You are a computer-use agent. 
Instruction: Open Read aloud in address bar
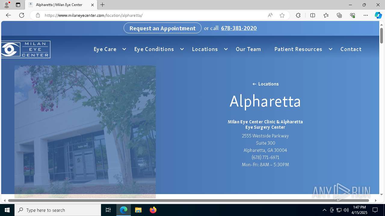(x=270, y=15)
